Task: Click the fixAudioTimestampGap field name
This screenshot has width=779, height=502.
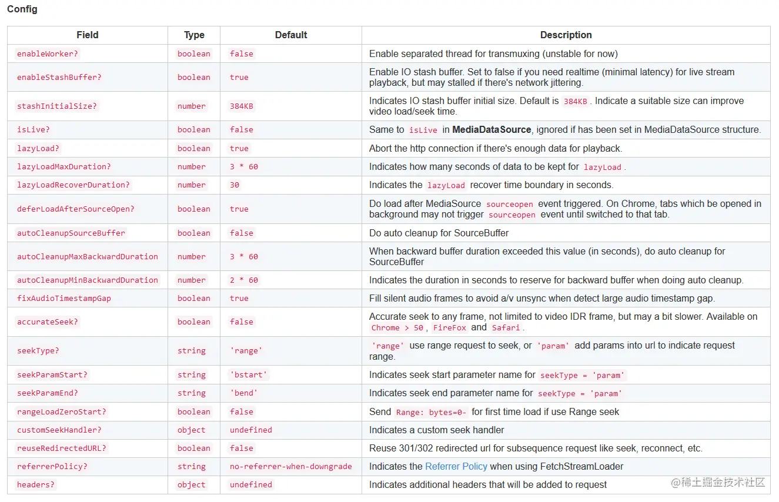Action: click(x=63, y=298)
